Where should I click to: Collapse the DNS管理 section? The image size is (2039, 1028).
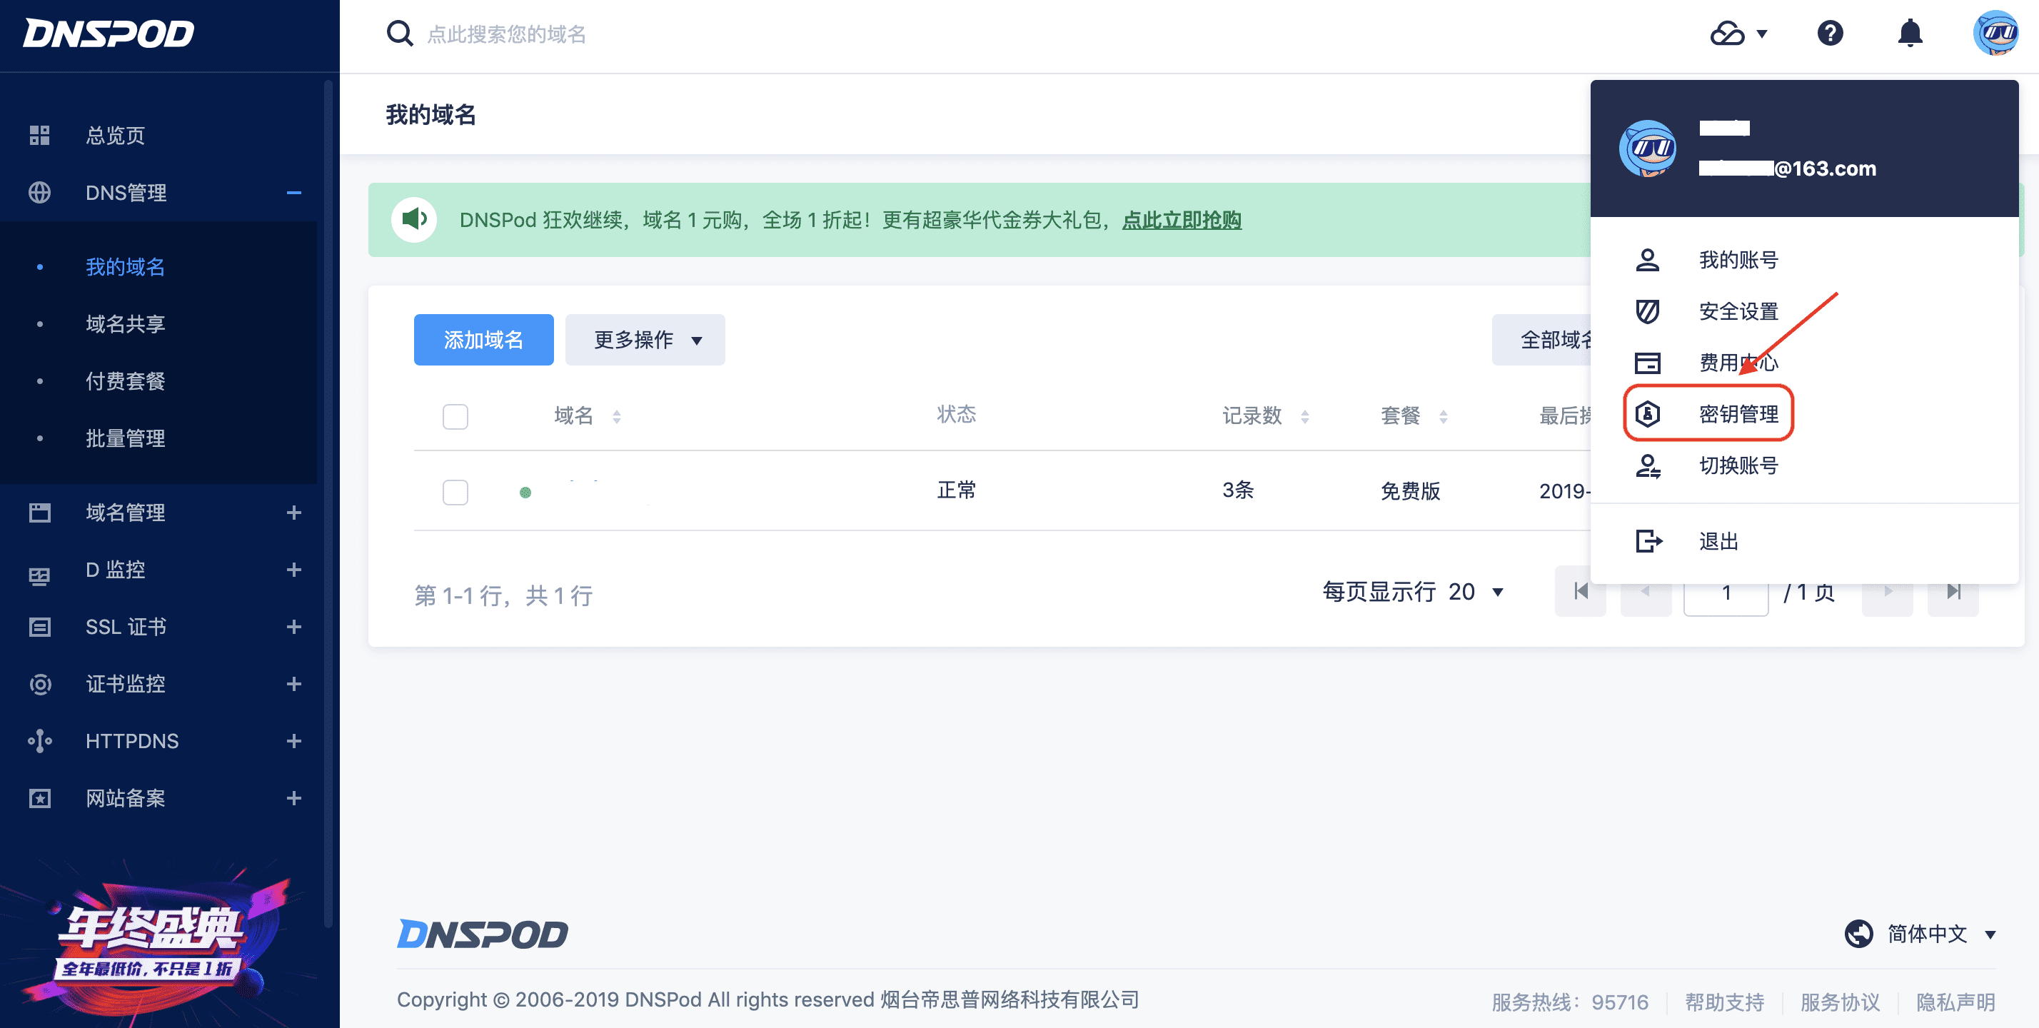294,192
